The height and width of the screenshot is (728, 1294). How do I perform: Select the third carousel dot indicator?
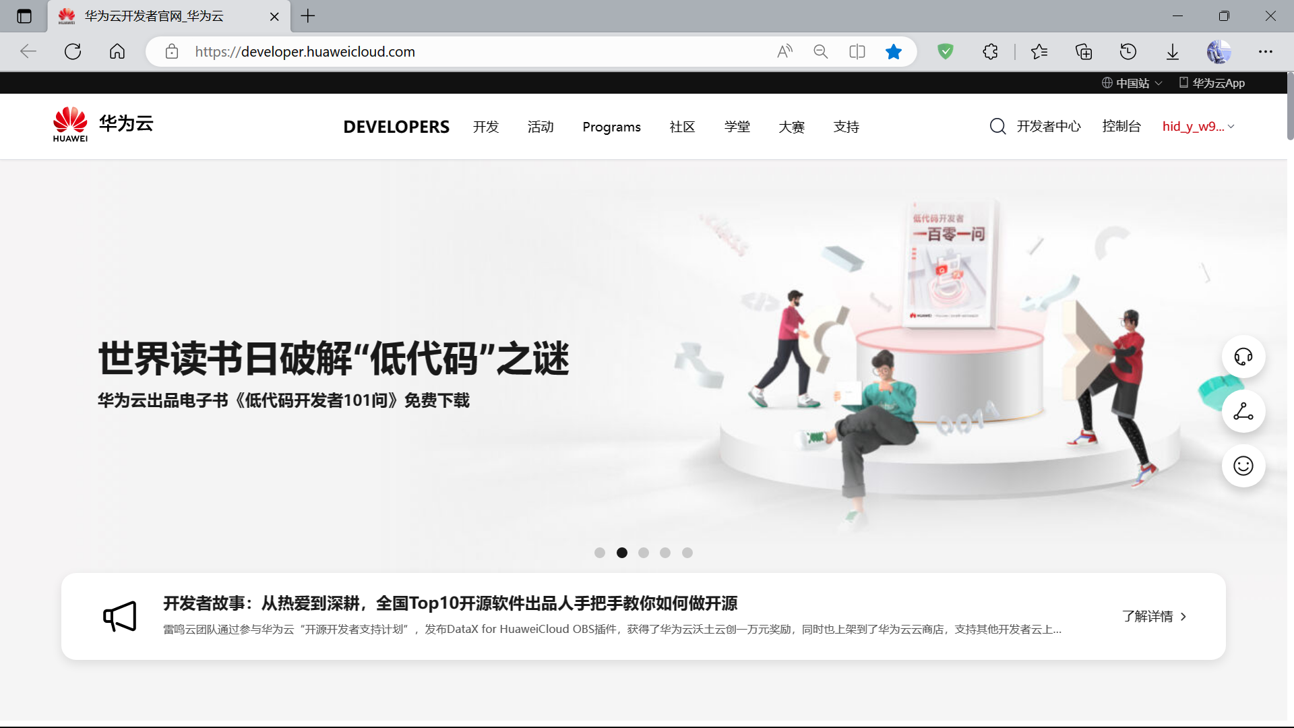point(644,553)
